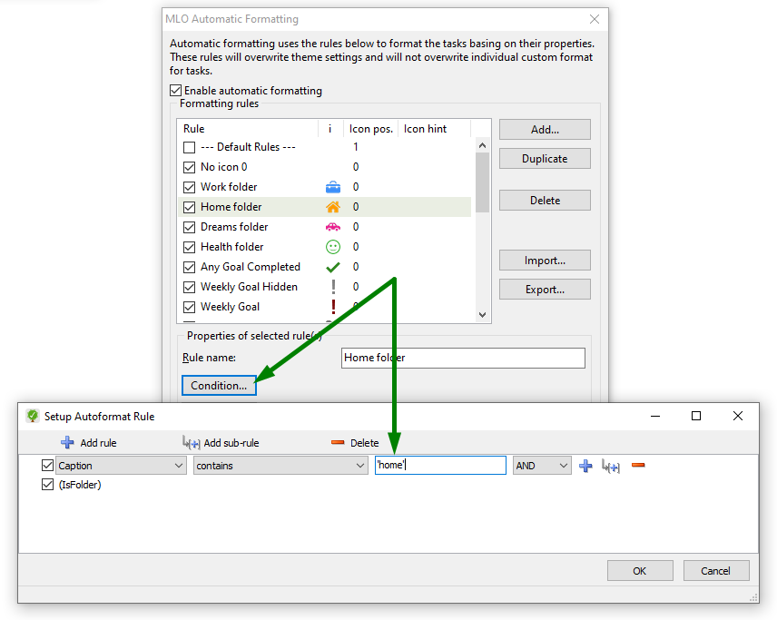The height and width of the screenshot is (620, 777).
Task: Click Delete in the Autoformat Rule toolbar
Action: tap(355, 443)
